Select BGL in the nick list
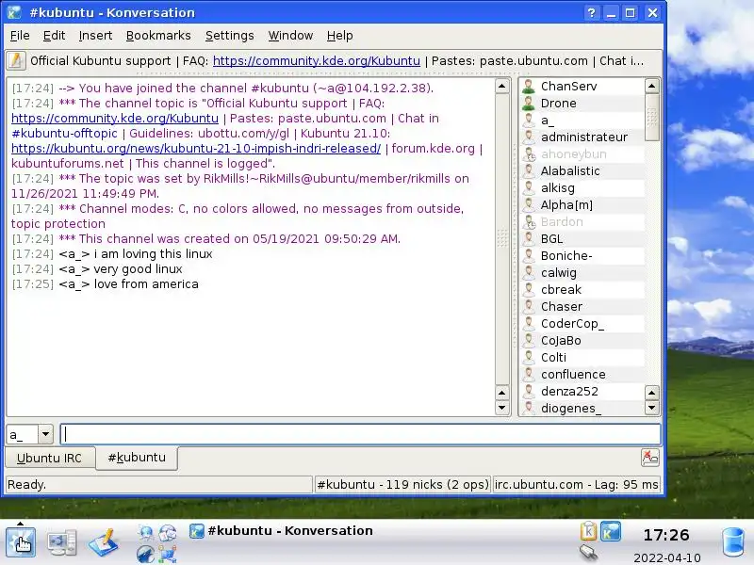Viewport: 754px width, 565px height. [582, 239]
